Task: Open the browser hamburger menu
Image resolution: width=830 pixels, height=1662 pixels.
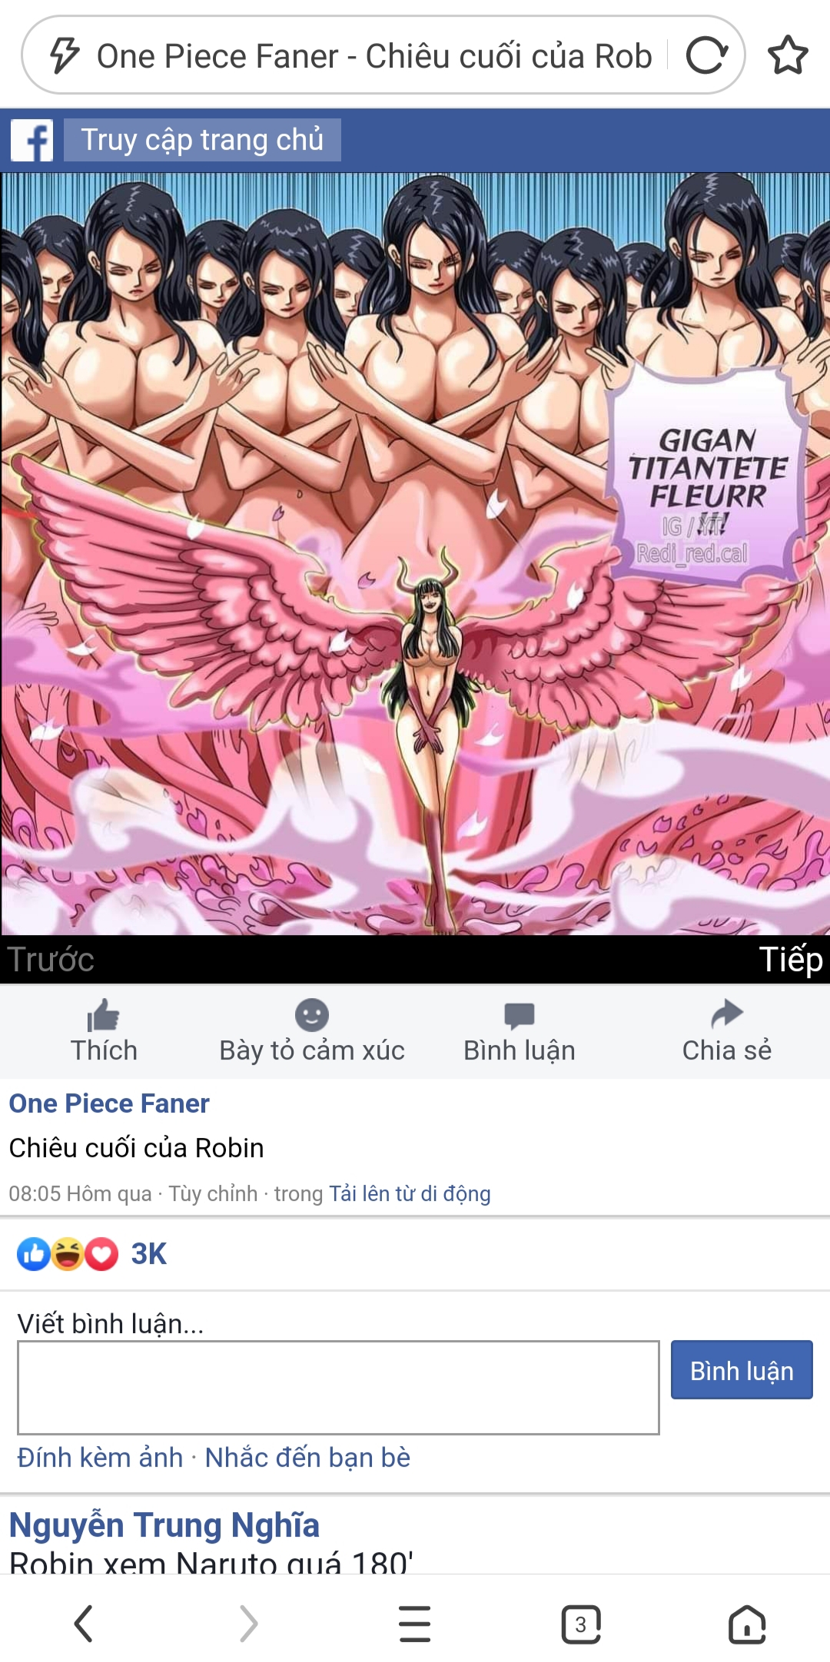Action: tap(415, 1624)
